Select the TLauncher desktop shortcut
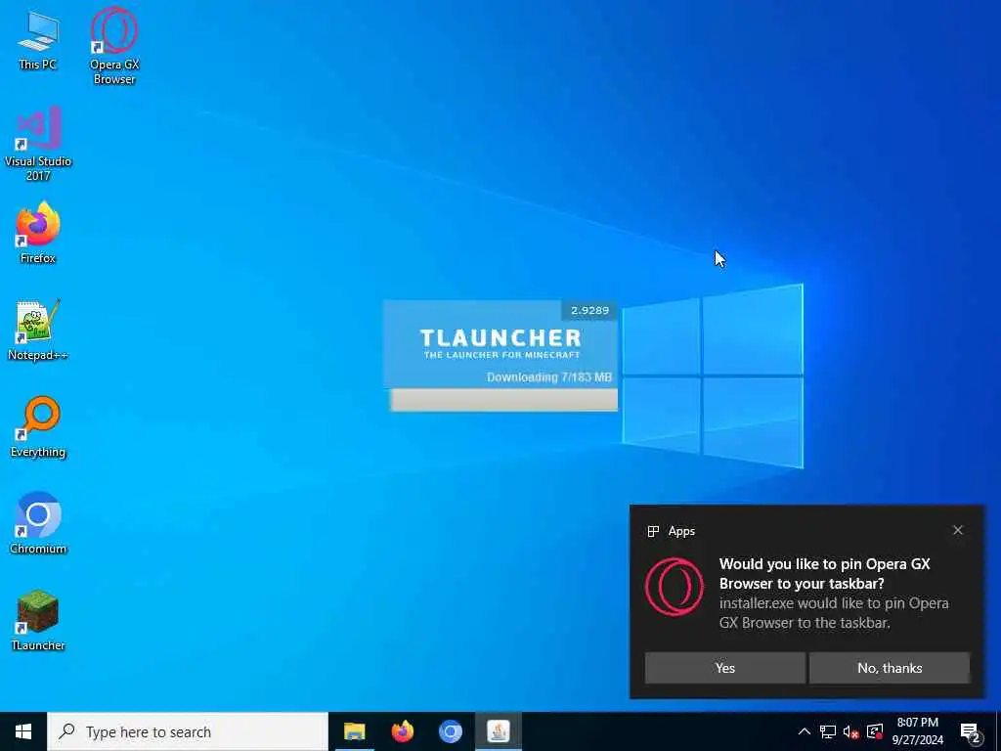 click(38, 620)
